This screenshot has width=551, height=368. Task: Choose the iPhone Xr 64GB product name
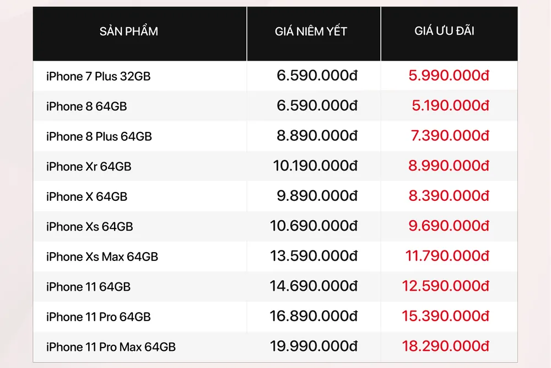89,166
